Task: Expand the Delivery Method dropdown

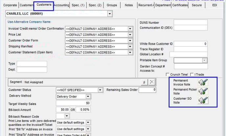Action: pos(88,97)
